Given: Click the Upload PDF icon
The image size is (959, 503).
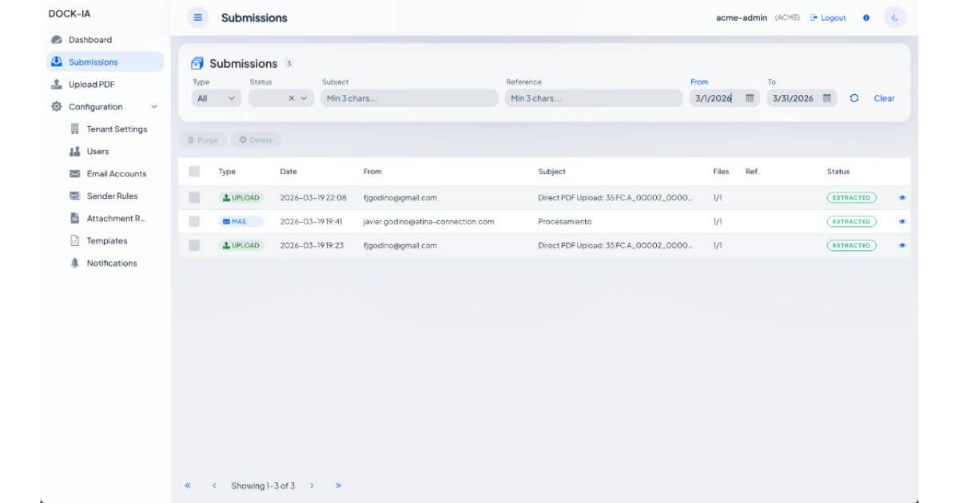Looking at the screenshot, I should pos(57,85).
